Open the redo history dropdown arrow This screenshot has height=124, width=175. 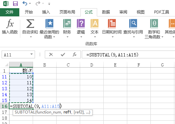(x=43, y=4)
